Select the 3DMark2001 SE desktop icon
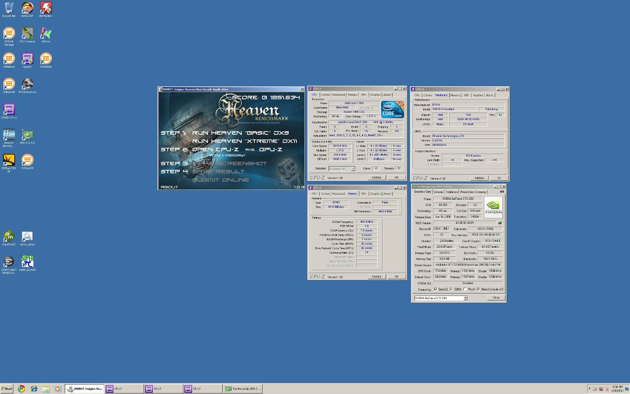The width and height of the screenshot is (630, 394). coord(9,163)
